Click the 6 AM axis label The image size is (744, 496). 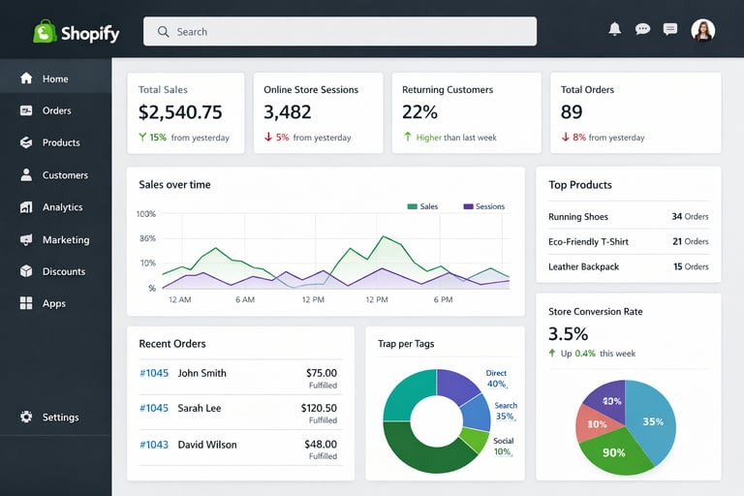[245, 299]
